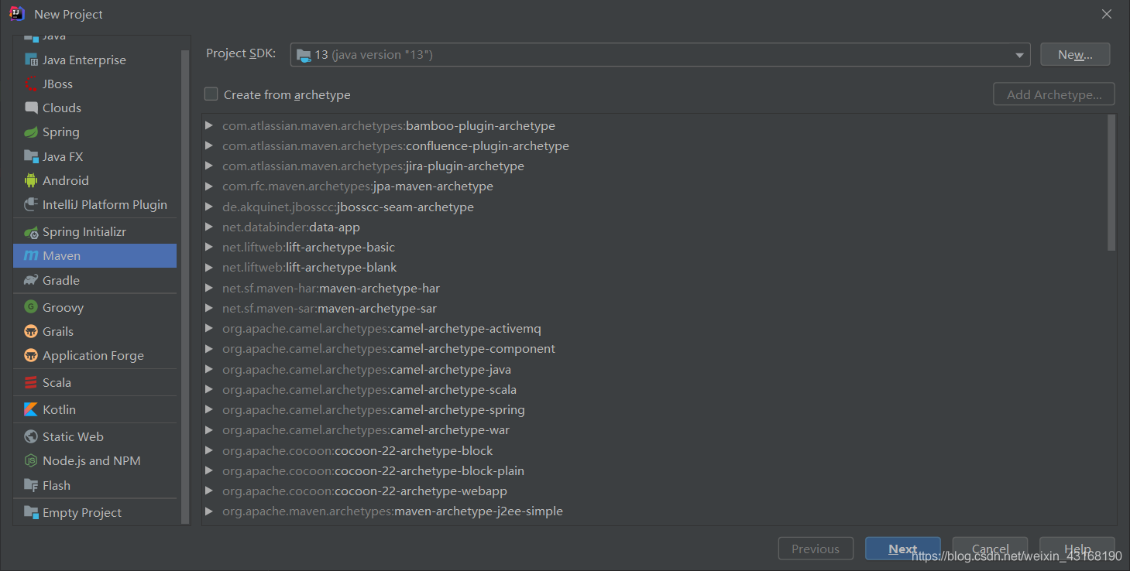Click the Application Forge icon
Image resolution: width=1130 pixels, height=571 pixels.
pyautogui.click(x=31, y=355)
